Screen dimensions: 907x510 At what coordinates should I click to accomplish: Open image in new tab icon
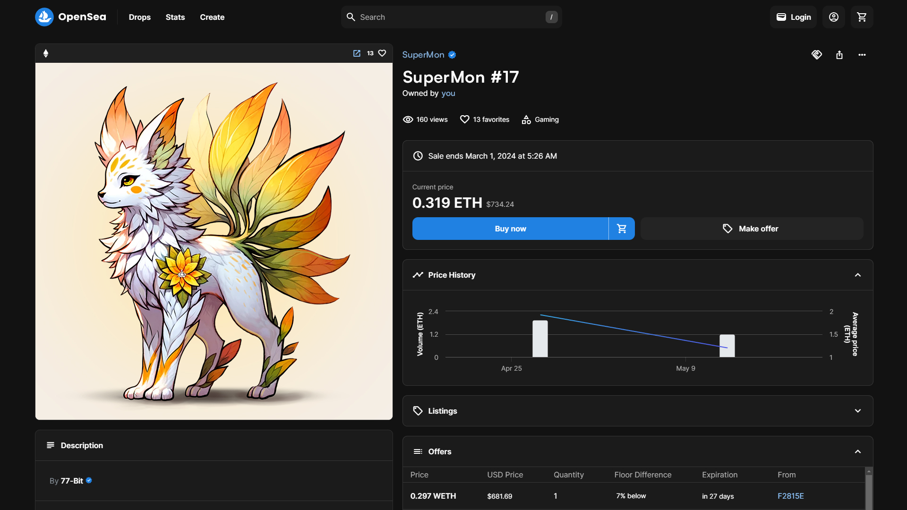coord(357,53)
